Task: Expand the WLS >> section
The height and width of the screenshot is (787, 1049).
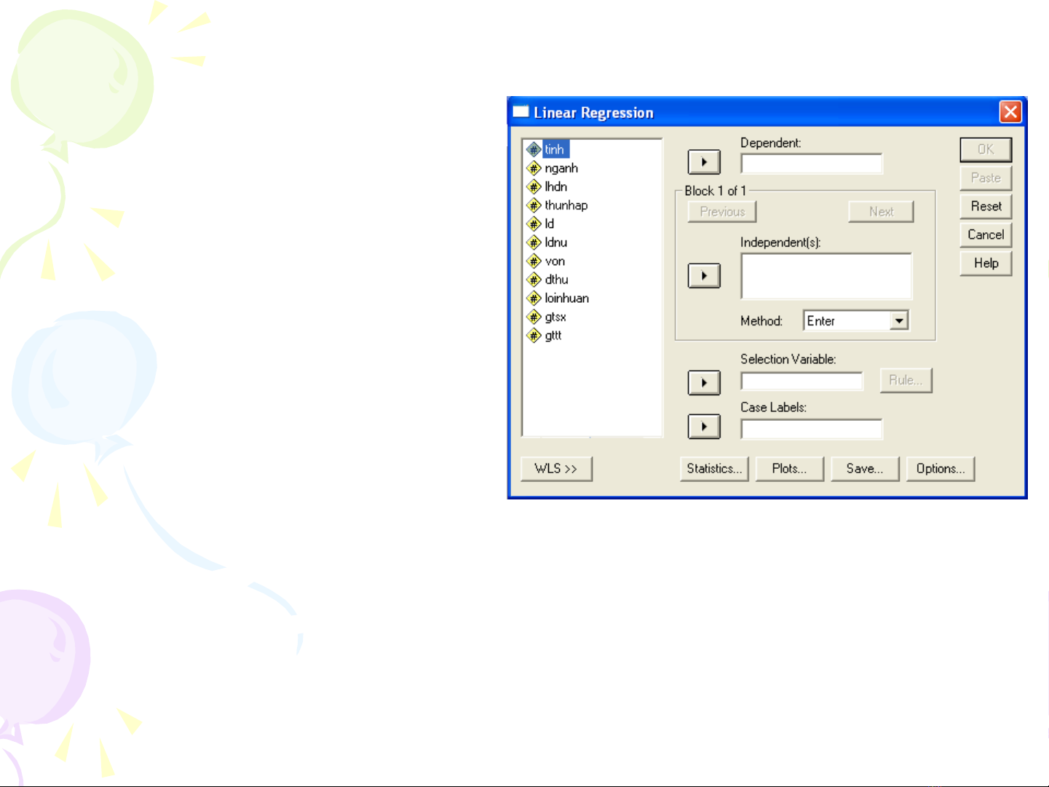Action: click(x=556, y=469)
